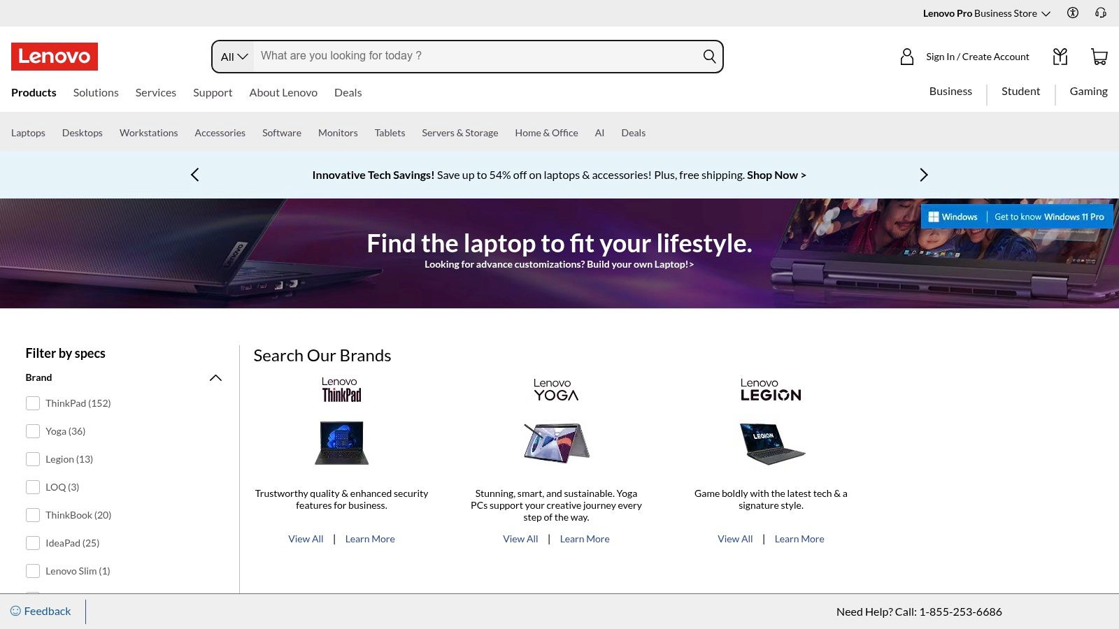The image size is (1119, 629).
Task: Click the previous promo arrow
Action: click(x=195, y=175)
